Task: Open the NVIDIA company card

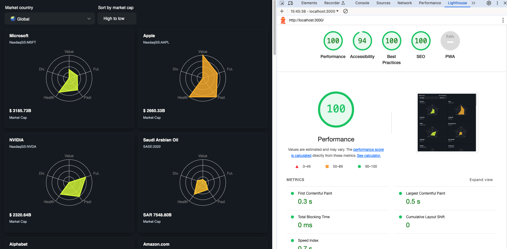Action: coord(69,183)
